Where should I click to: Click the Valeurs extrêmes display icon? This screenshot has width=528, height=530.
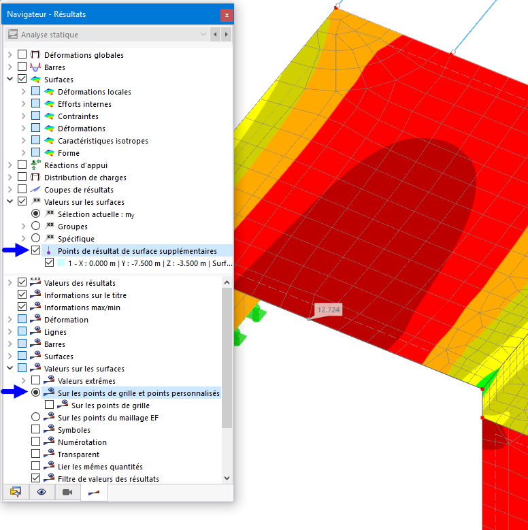(x=49, y=380)
